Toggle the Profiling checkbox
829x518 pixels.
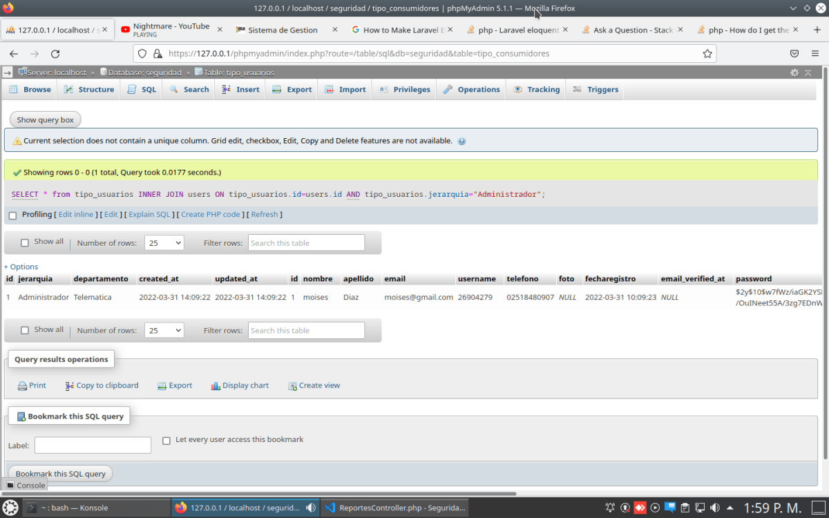[x=12, y=215]
